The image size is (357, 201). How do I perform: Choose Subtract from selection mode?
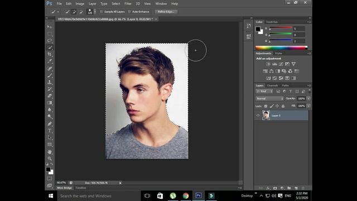(80, 12)
